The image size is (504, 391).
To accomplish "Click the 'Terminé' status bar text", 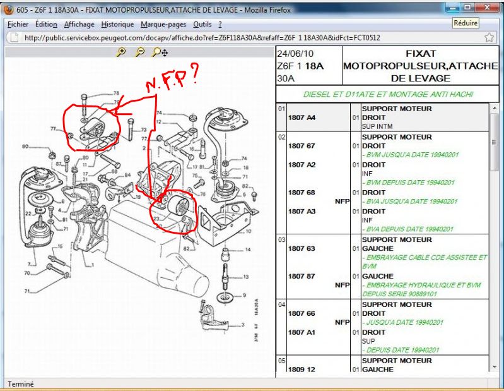I will [21, 384].
